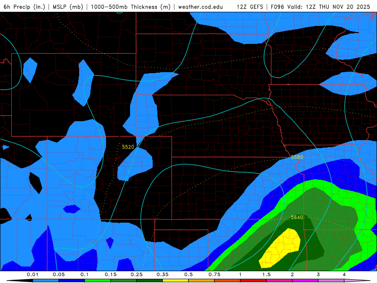Click the 0.05 legend value
Image resolution: width=377 pixels, height=283 pixels.
pyautogui.click(x=58, y=275)
